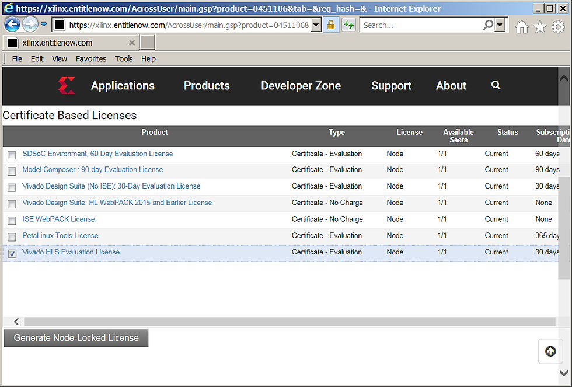The width and height of the screenshot is (572, 387).
Task: Open the recent pages dropdown arrow
Action: coord(43,25)
